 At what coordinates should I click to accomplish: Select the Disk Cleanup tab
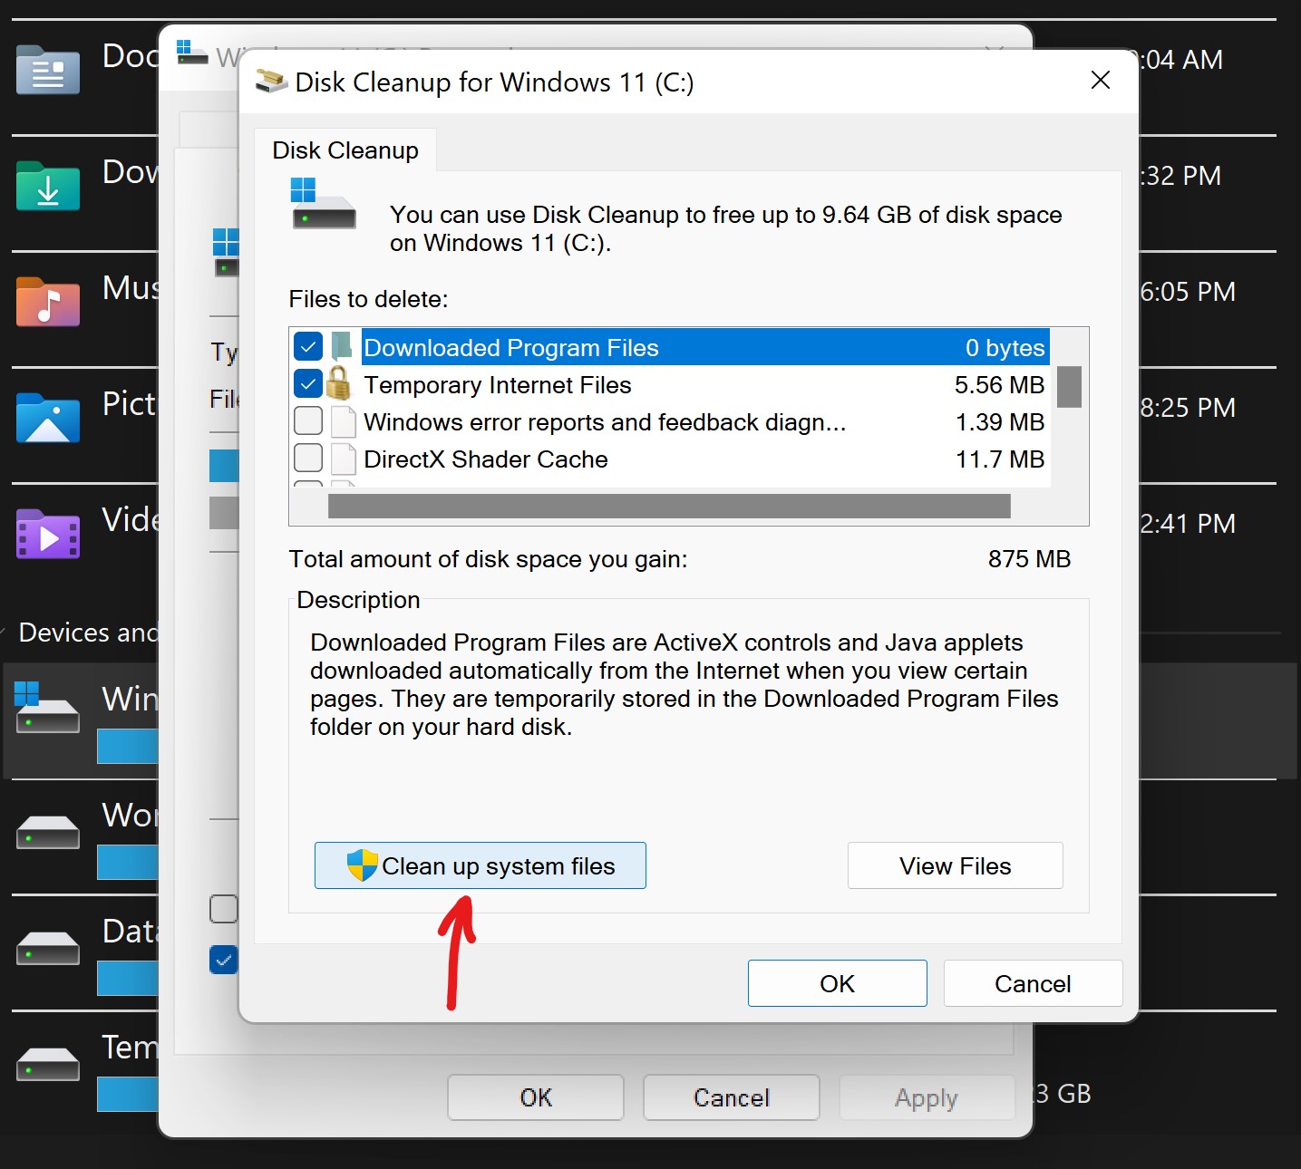[345, 150]
